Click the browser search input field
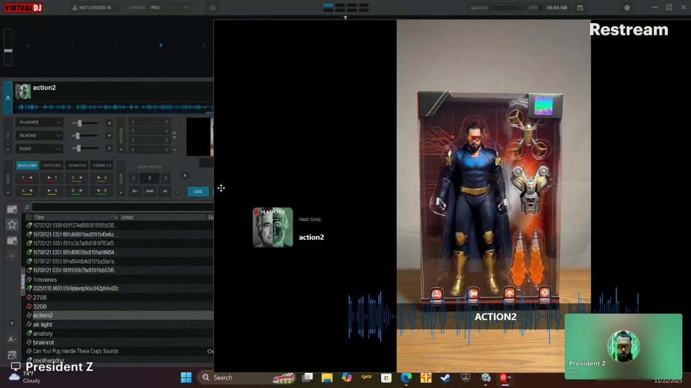The width and height of the screenshot is (691, 388). [122, 207]
